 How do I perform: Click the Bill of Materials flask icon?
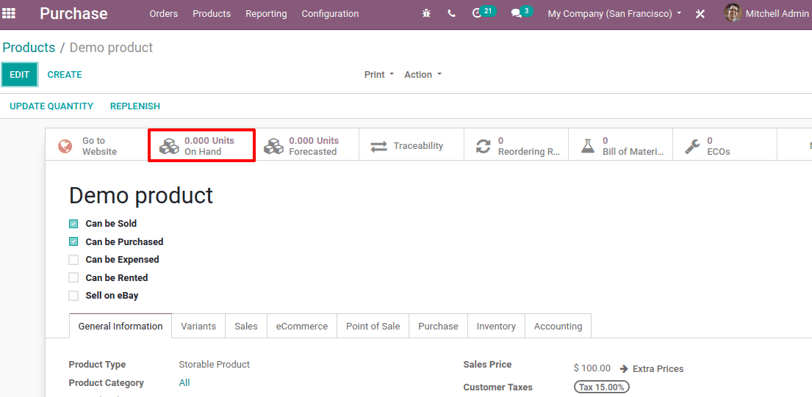point(588,146)
